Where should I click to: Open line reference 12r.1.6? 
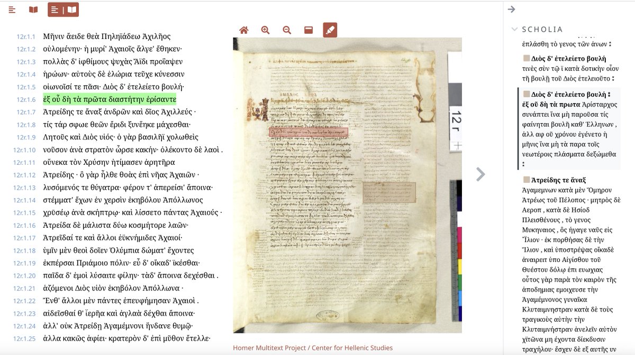pos(26,100)
